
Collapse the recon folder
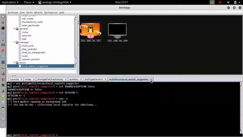pos(14,62)
